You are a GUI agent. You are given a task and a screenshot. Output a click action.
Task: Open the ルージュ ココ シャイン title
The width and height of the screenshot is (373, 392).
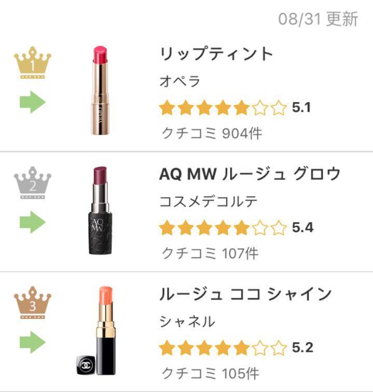245,294
